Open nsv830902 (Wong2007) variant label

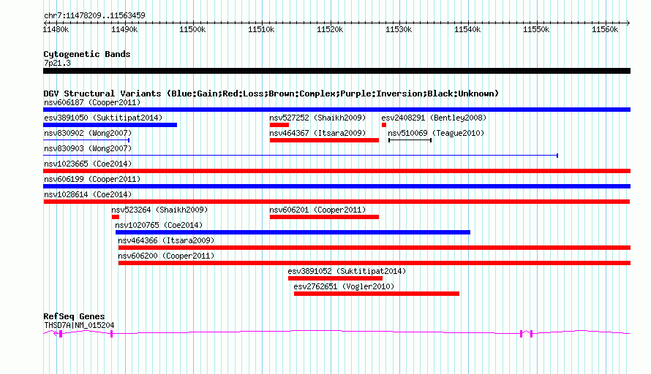coord(88,133)
